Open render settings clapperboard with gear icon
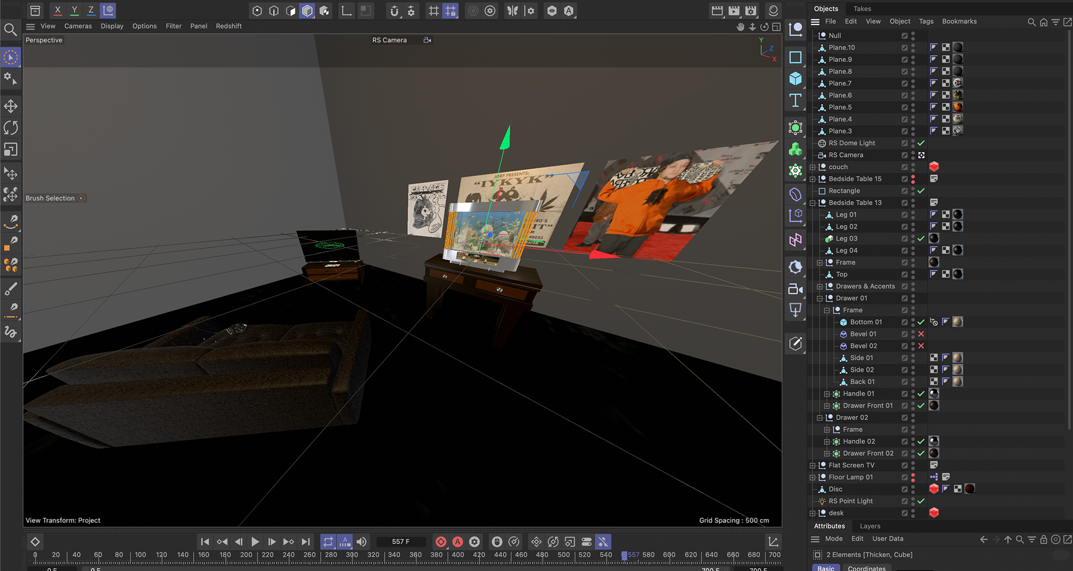The height and width of the screenshot is (571, 1073). tap(751, 11)
